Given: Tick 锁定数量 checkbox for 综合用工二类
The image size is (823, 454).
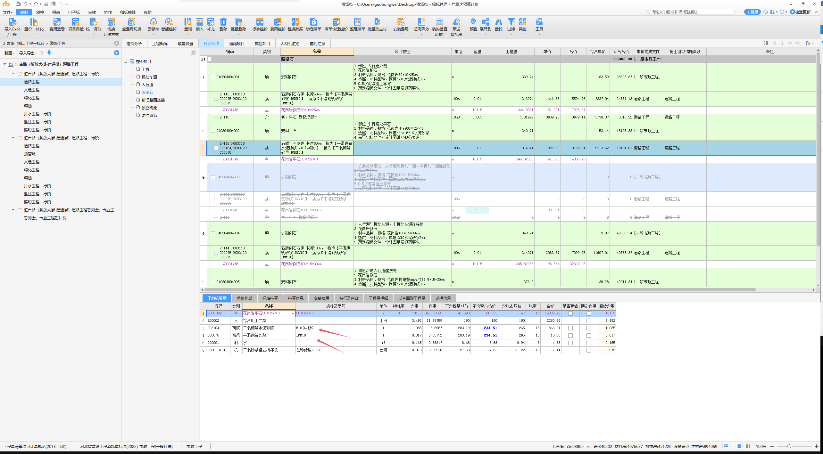Looking at the screenshot, I should pos(588,321).
